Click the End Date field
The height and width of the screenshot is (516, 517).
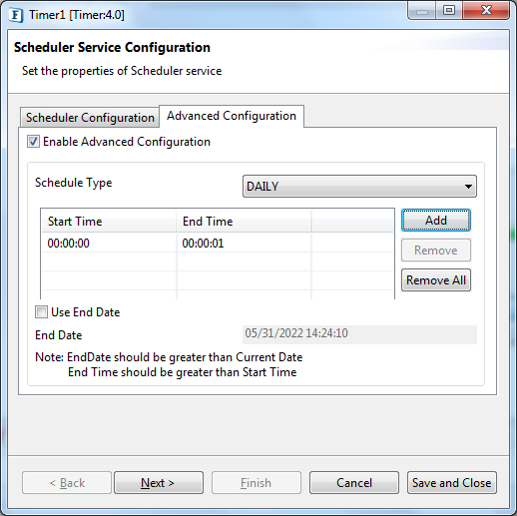(x=359, y=334)
